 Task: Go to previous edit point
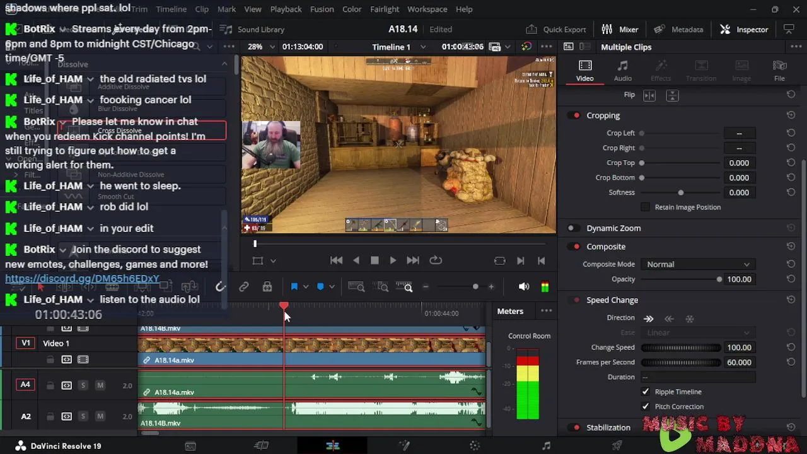[x=541, y=260]
